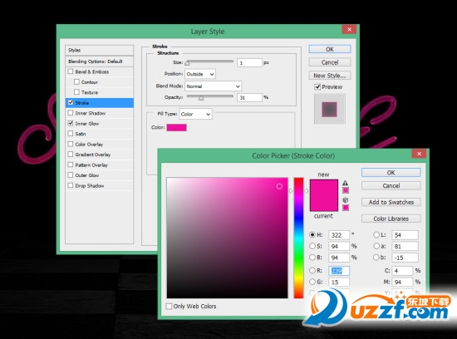Select the Styles entry in Layer Style list

click(100, 50)
